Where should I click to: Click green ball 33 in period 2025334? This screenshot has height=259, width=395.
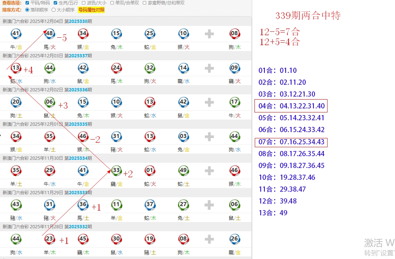[116, 171]
